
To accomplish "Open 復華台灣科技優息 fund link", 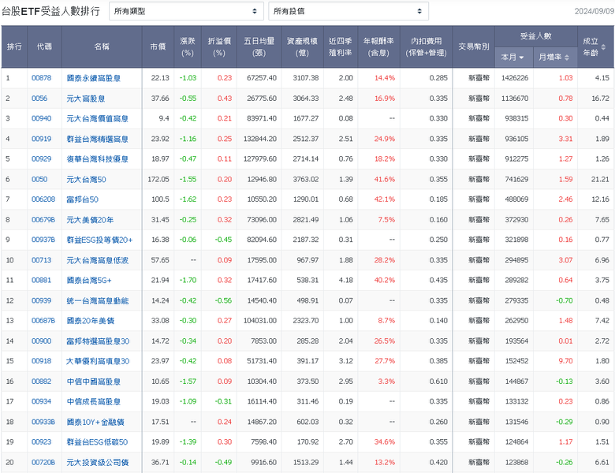I will click(x=97, y=158).
